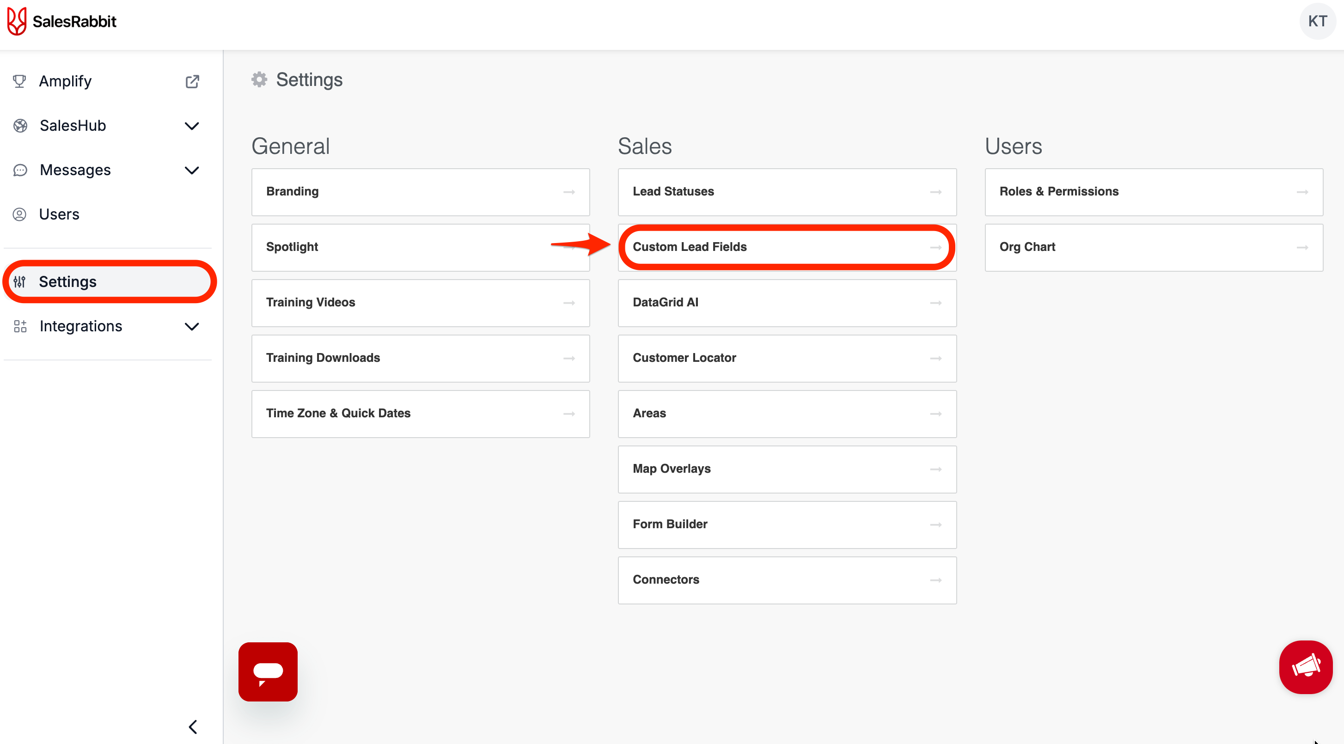Click the Messages chat bubble icon
The width and height of the screenshot is (1344, 744).
(x=20, y=170)
